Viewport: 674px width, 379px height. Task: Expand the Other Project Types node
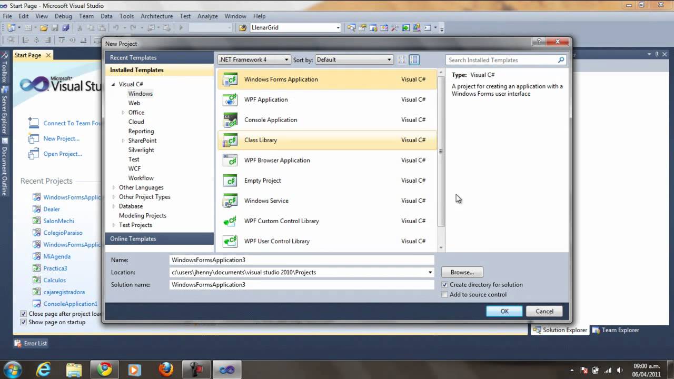click(x=113, y=197)
